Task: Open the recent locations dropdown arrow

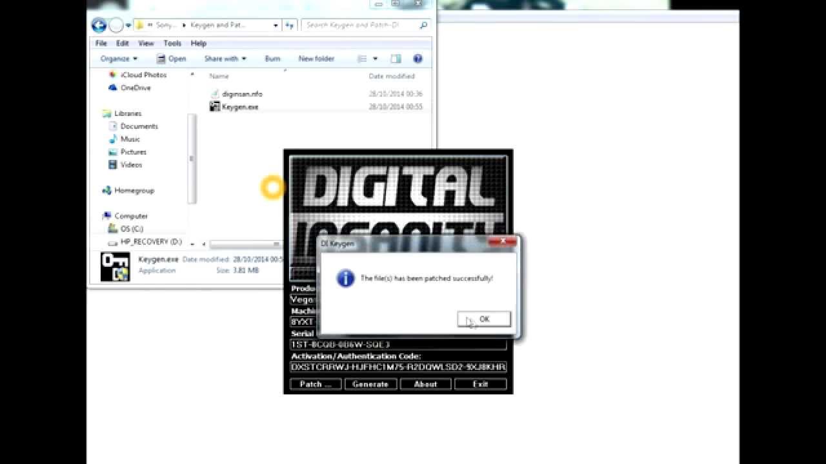Action: tap(128, 25)
